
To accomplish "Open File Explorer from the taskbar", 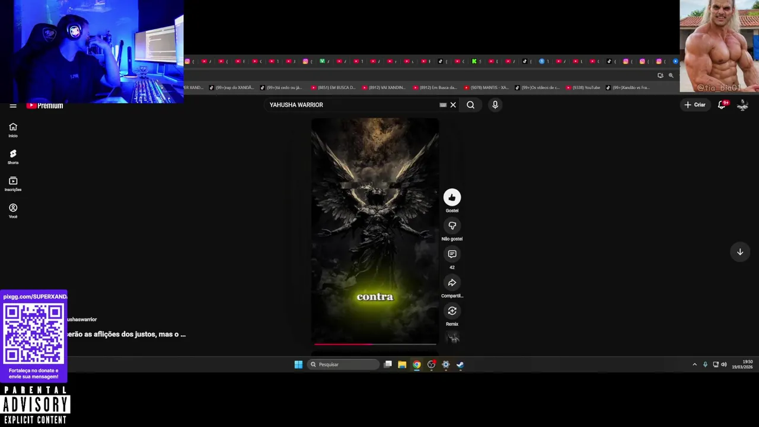I will tap(402, 365).
